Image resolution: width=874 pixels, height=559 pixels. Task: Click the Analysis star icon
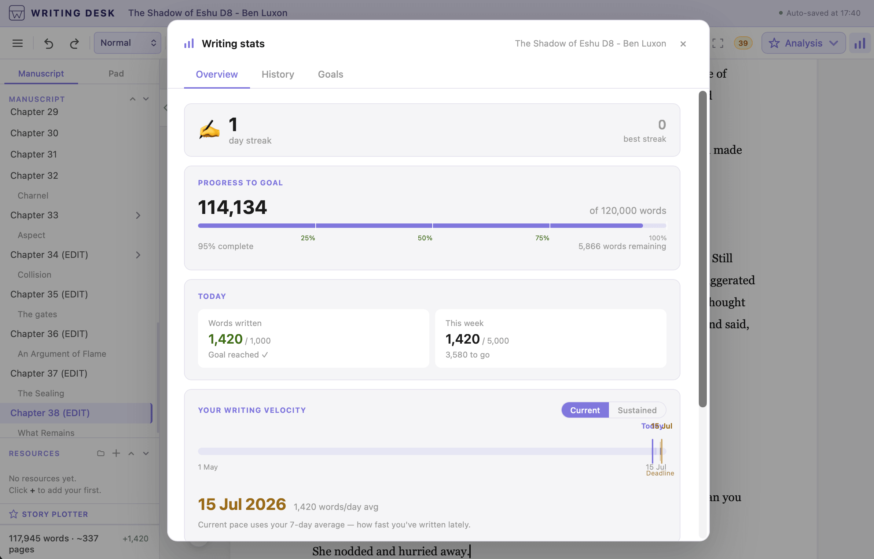tap(774, 43)
